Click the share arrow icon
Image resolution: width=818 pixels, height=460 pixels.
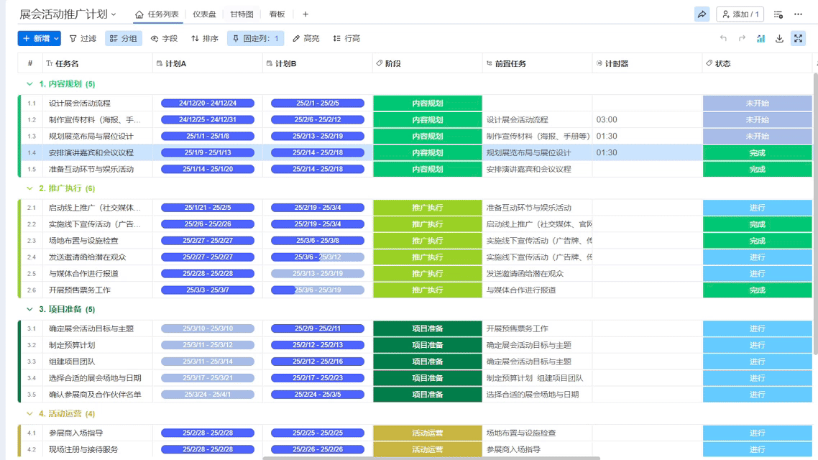tap(702, 14)
